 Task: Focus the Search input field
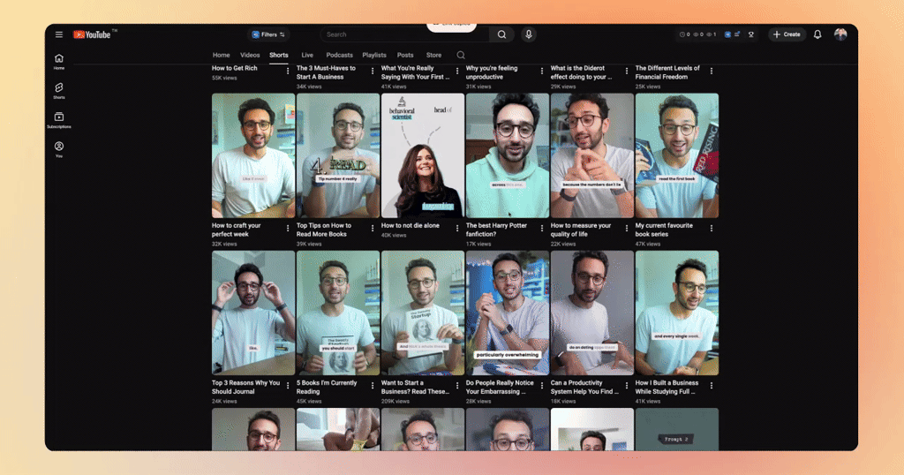coord(404,34)
